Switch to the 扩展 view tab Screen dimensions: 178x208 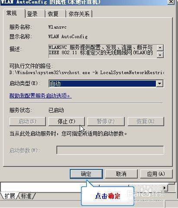click(x=10, y=196)
